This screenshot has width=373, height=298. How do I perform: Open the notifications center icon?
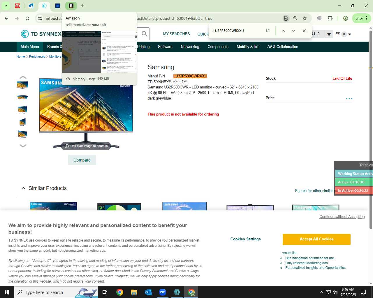(x=363, y=292)
